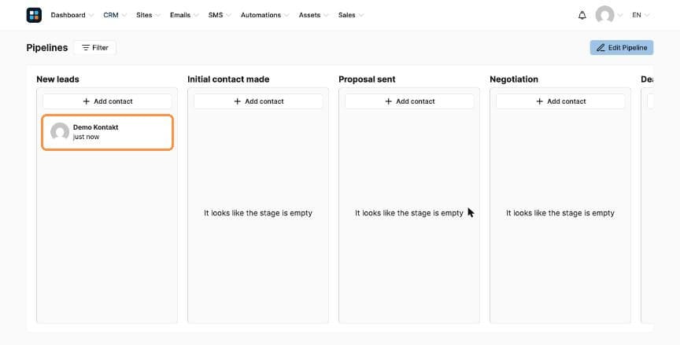Click empty-stage message in Initial contact made
Image resolution: width=680 pixels, height=345 pixels.
tap(258, 213)
